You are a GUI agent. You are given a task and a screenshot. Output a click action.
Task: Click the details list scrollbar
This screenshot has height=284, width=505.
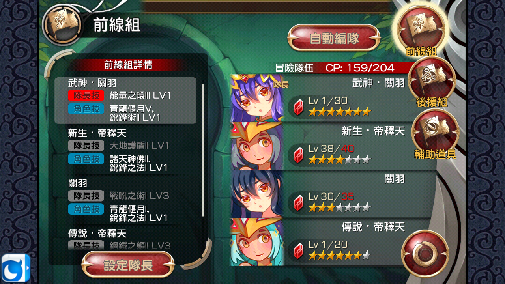pos(203,150)
